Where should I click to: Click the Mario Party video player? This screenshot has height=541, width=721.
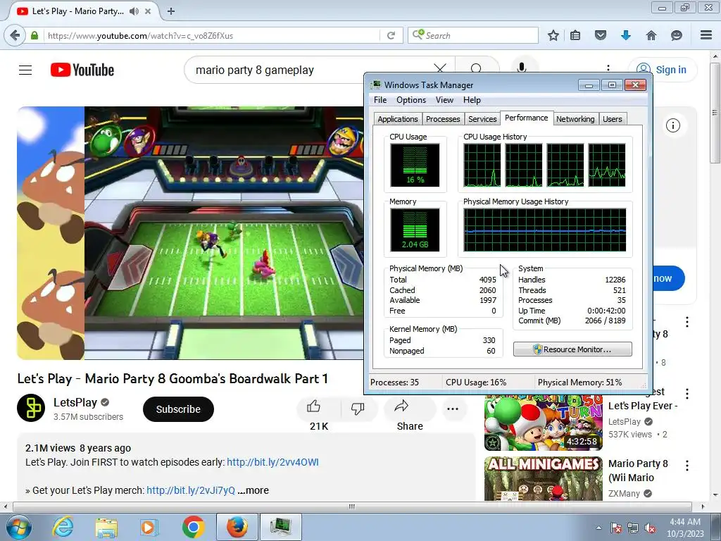coord(190,232)
